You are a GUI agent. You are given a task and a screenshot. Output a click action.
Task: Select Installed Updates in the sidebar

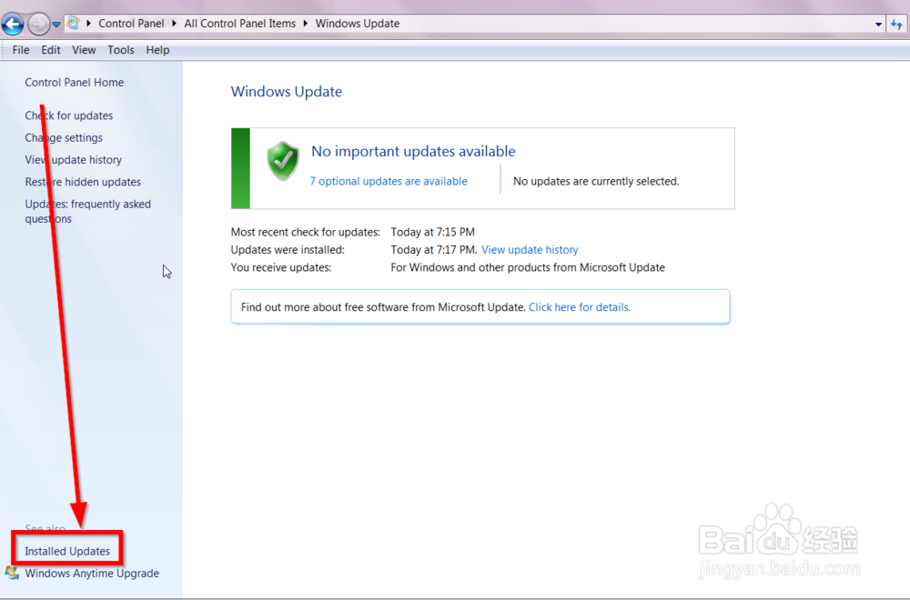point(66,551)
